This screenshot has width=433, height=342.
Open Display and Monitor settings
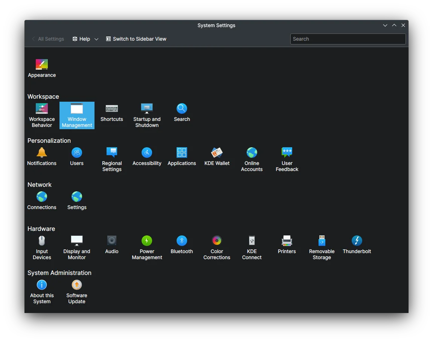coord(77,248)
